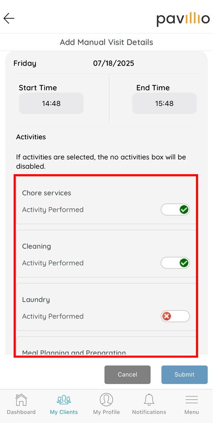Tap the Laundry activity title
213x423 pixels.
(x=36, y=300)
